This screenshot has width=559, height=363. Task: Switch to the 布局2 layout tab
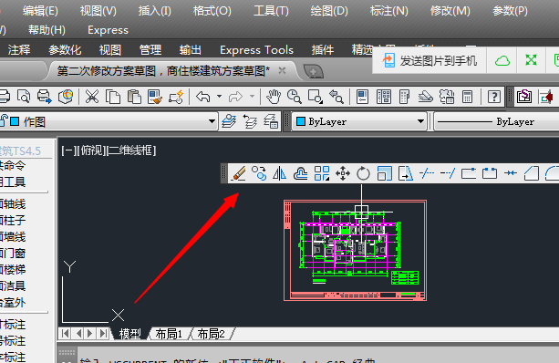click(x=211, y=334)
